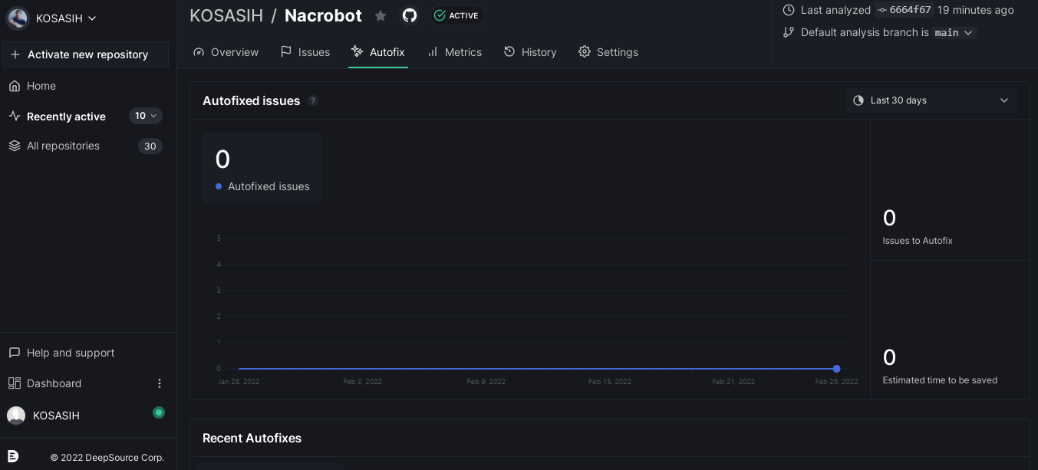Click the Recent Autofixes heading
The height and width of the screenshot is (470, 1038).
(252, 439)
